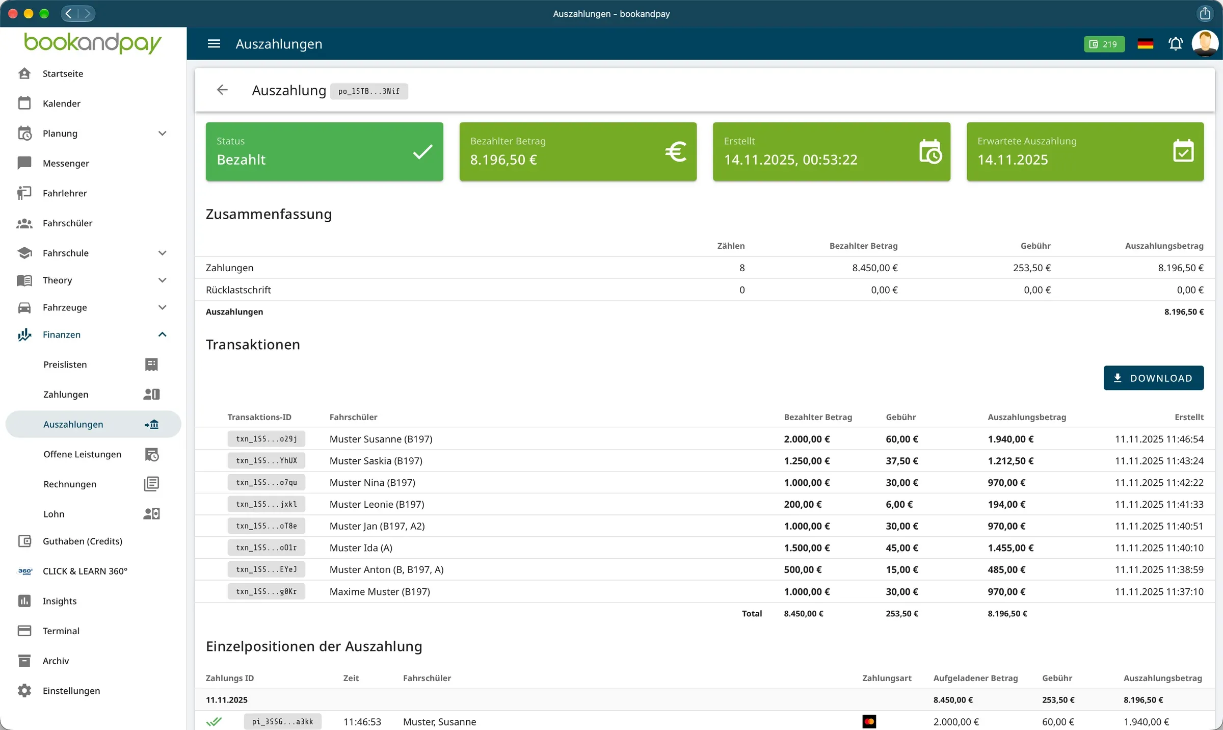Click the CLICK & LEARN 360° icon
The width and height of the screenshot is (1223, 730).
click(25, 571)
